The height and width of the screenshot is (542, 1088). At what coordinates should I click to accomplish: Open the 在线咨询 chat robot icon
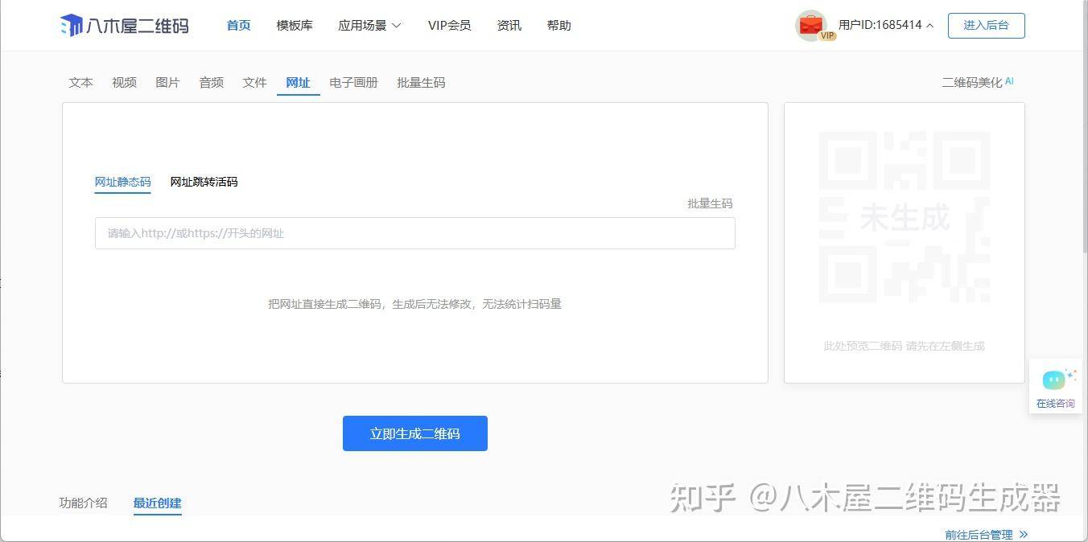(1054, 380)
